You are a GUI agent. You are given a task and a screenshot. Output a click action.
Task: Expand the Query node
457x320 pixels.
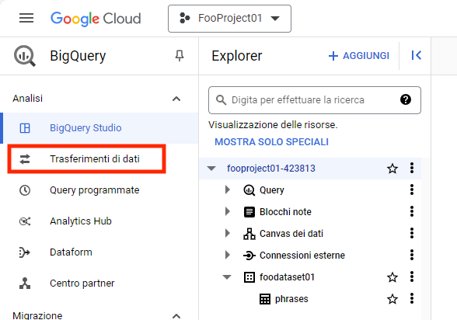(227, 190)
